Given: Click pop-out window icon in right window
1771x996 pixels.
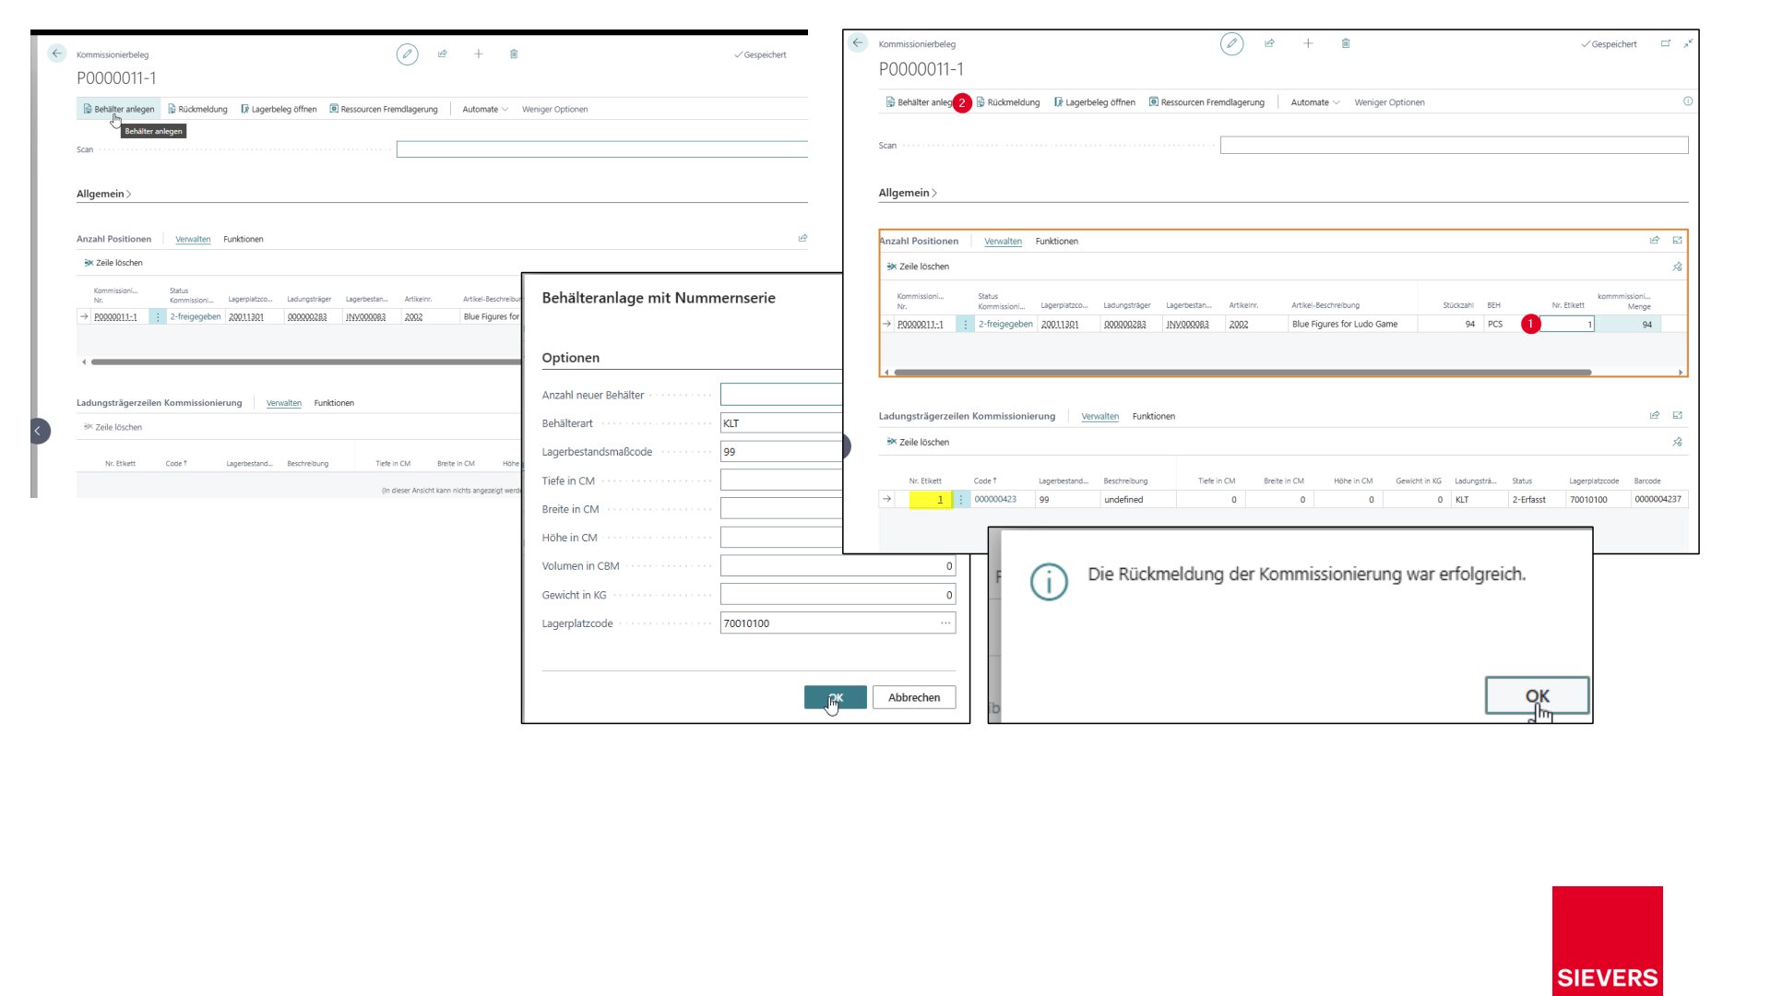Looking at the screenshot, I should 1666,43.
